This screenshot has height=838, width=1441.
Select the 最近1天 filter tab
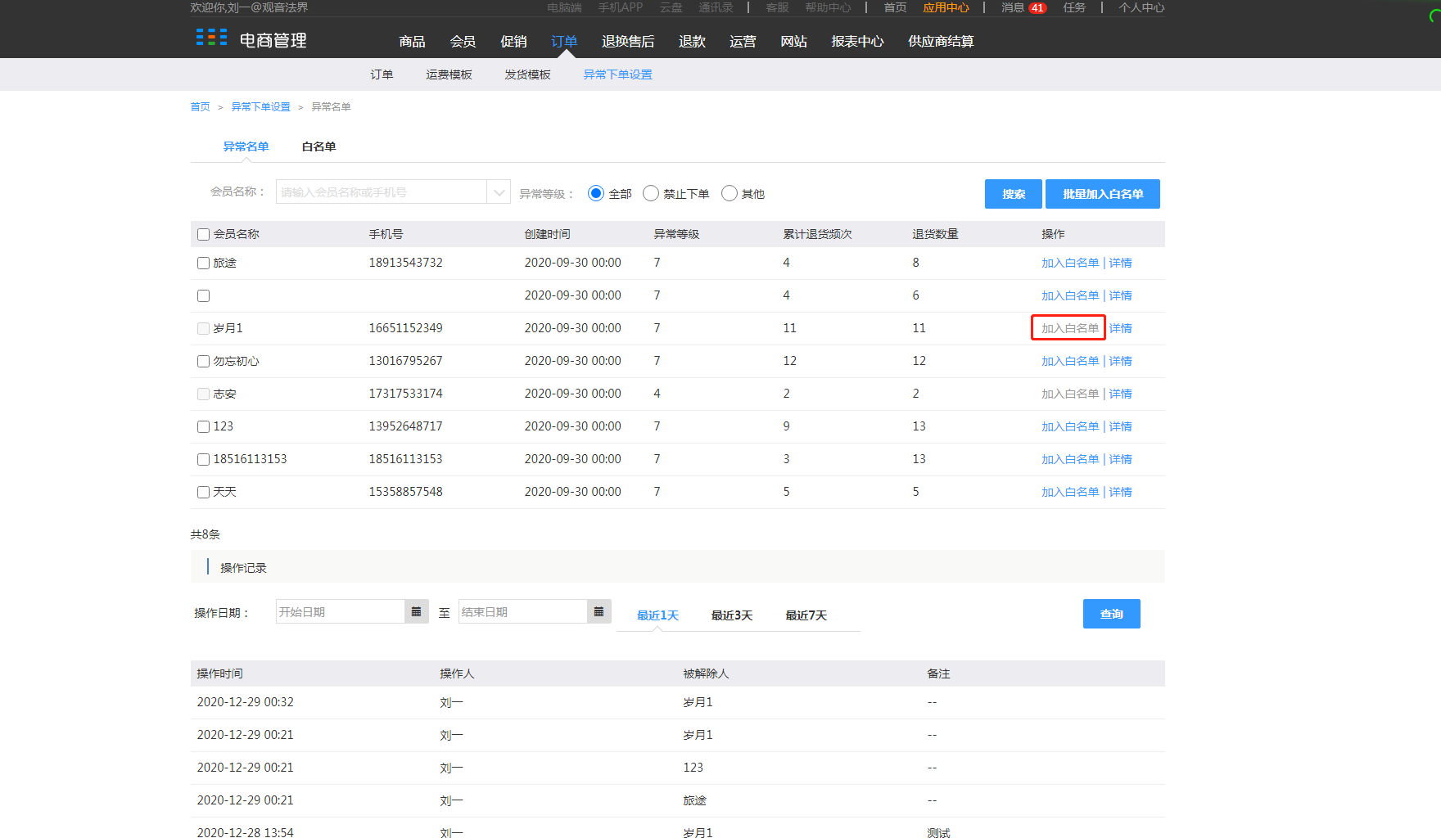[657, 615]
